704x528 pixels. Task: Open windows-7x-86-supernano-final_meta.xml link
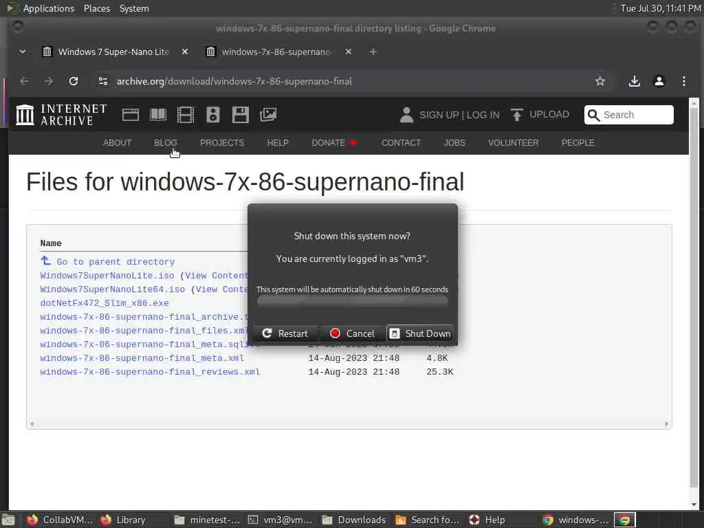pos(142,358)
